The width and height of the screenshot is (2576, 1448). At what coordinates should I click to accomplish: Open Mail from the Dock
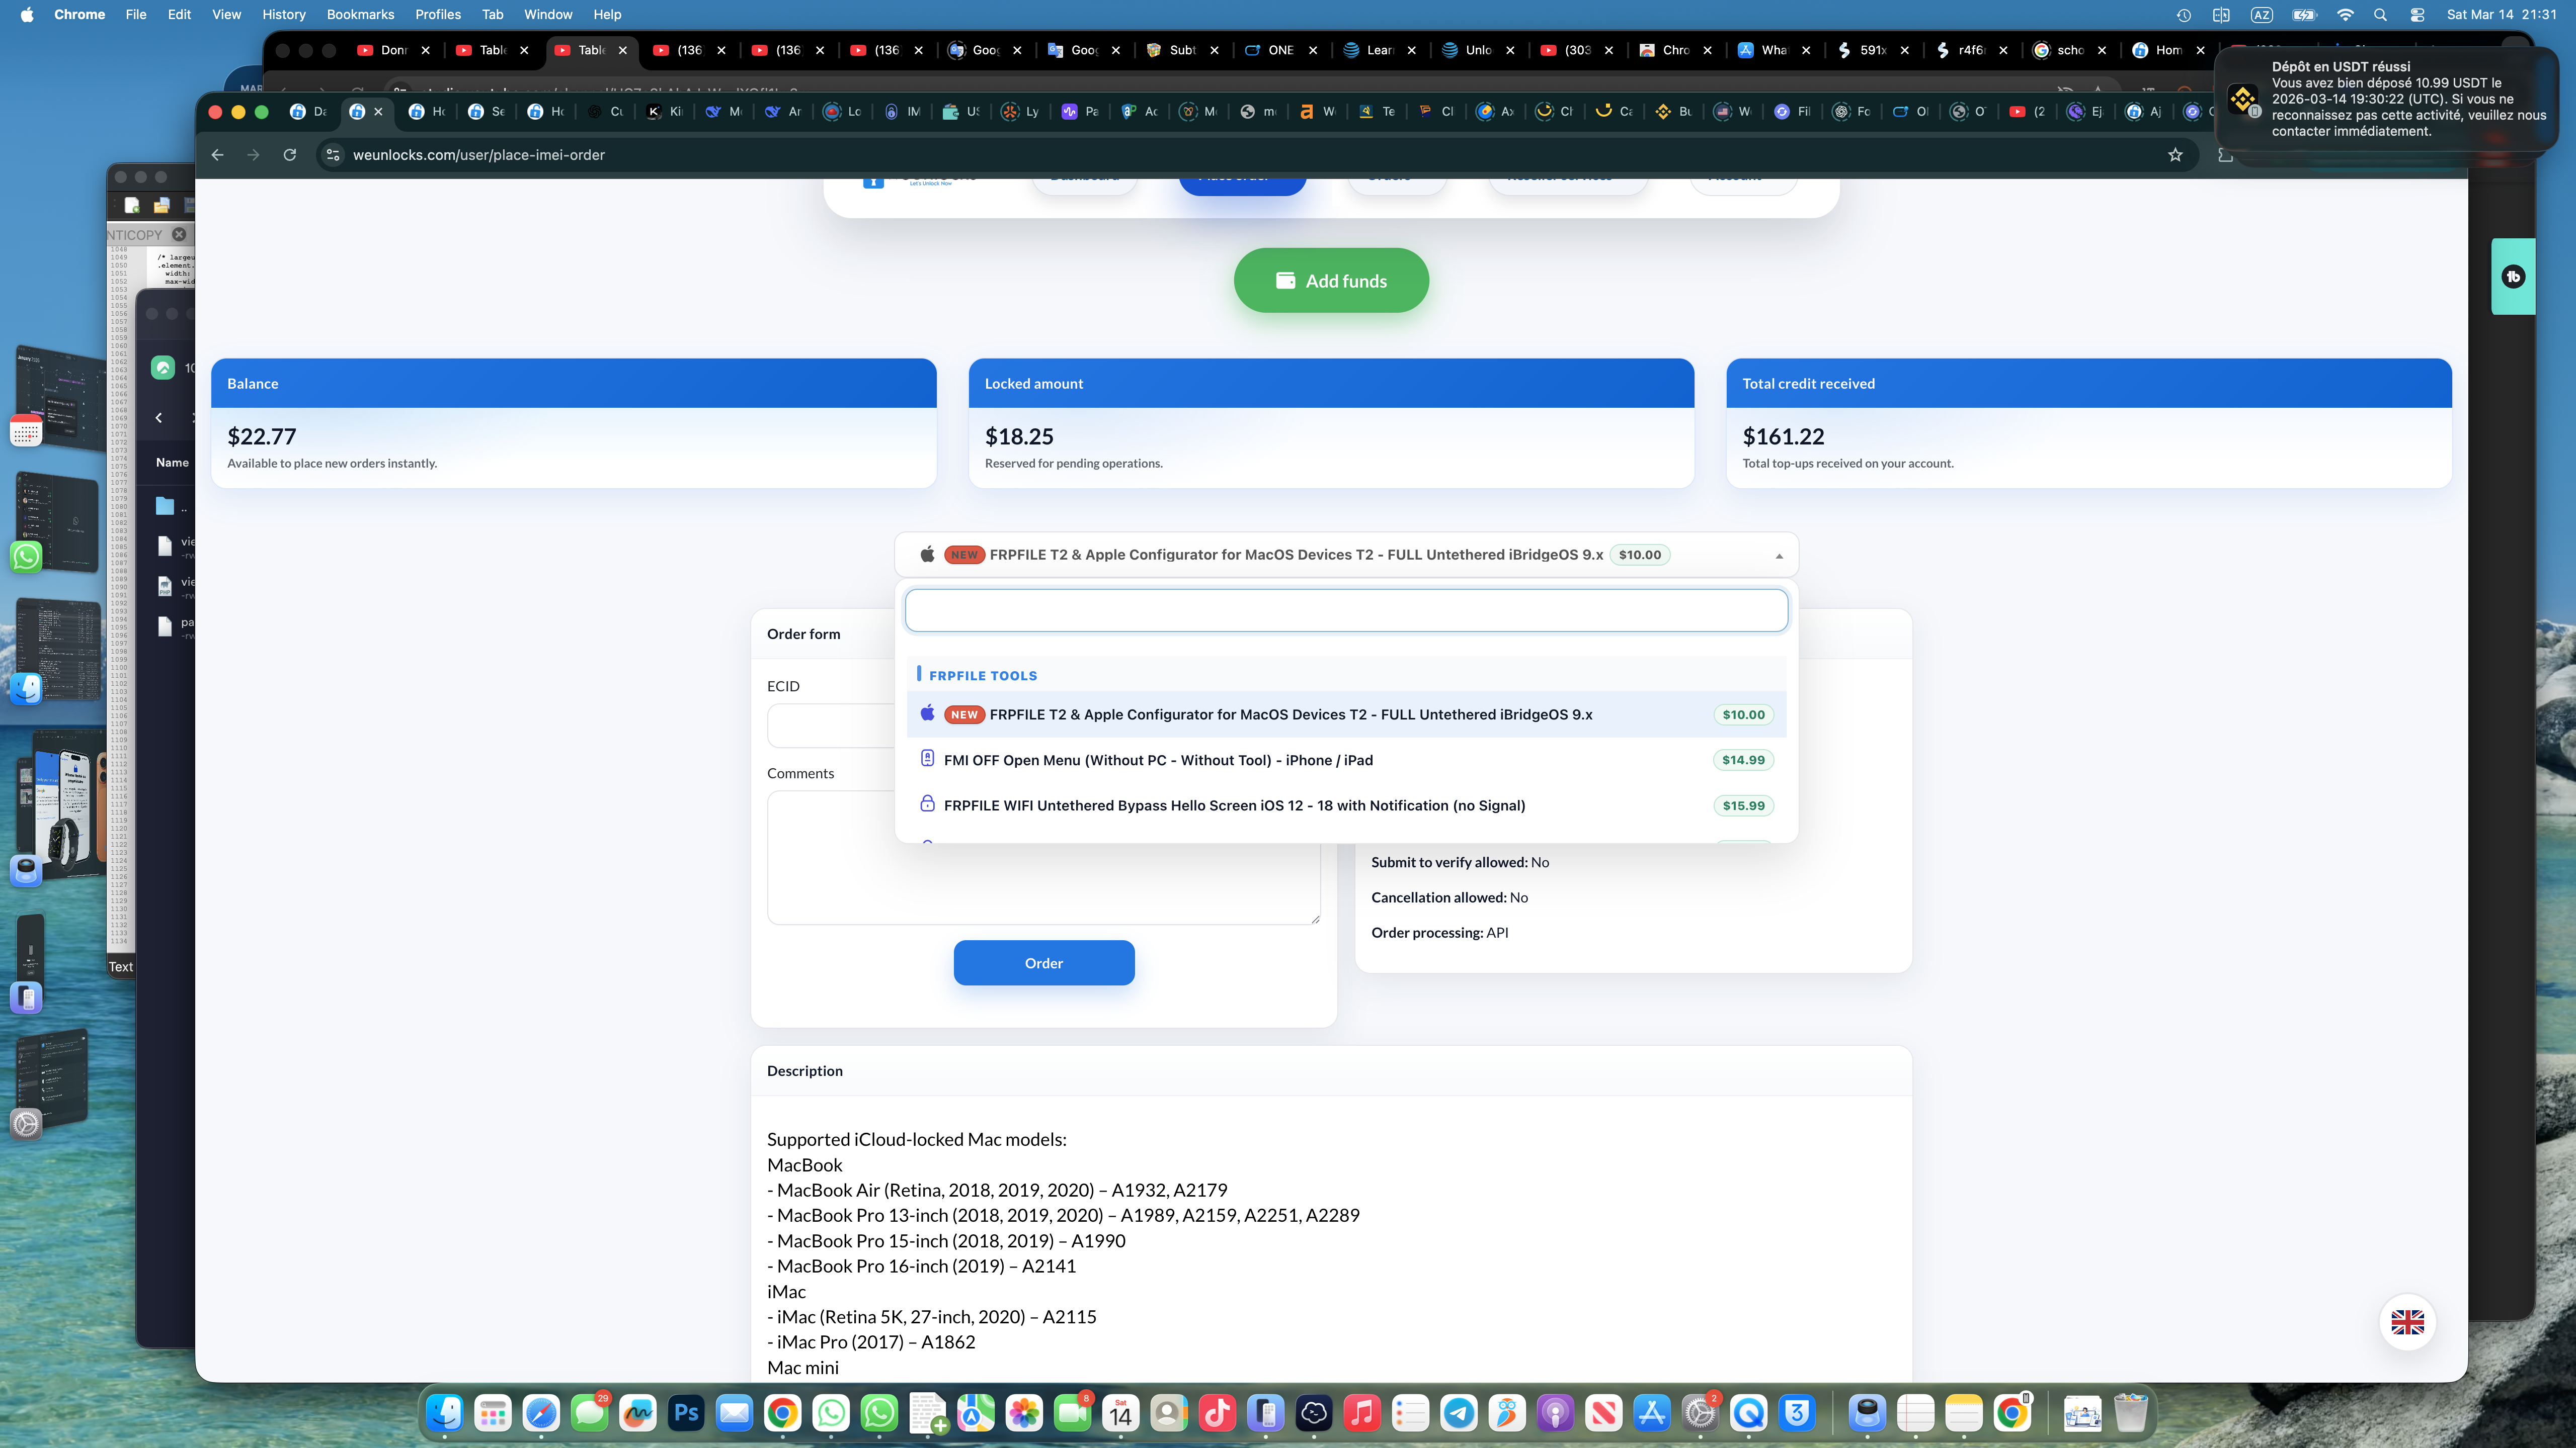(x=734, y=1412)
